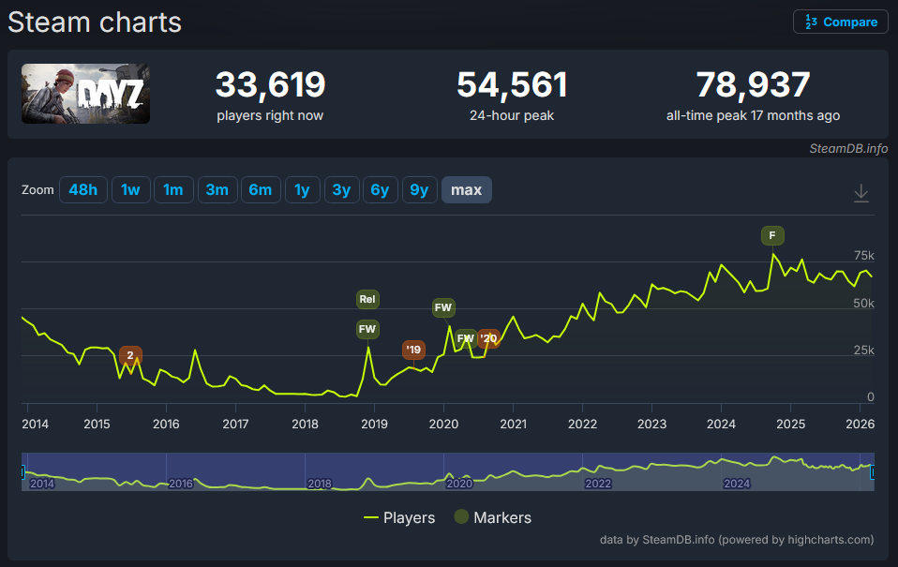Click navigator timeline at 2020
Screen dimensions: 898x567
(x=459, y=484)
